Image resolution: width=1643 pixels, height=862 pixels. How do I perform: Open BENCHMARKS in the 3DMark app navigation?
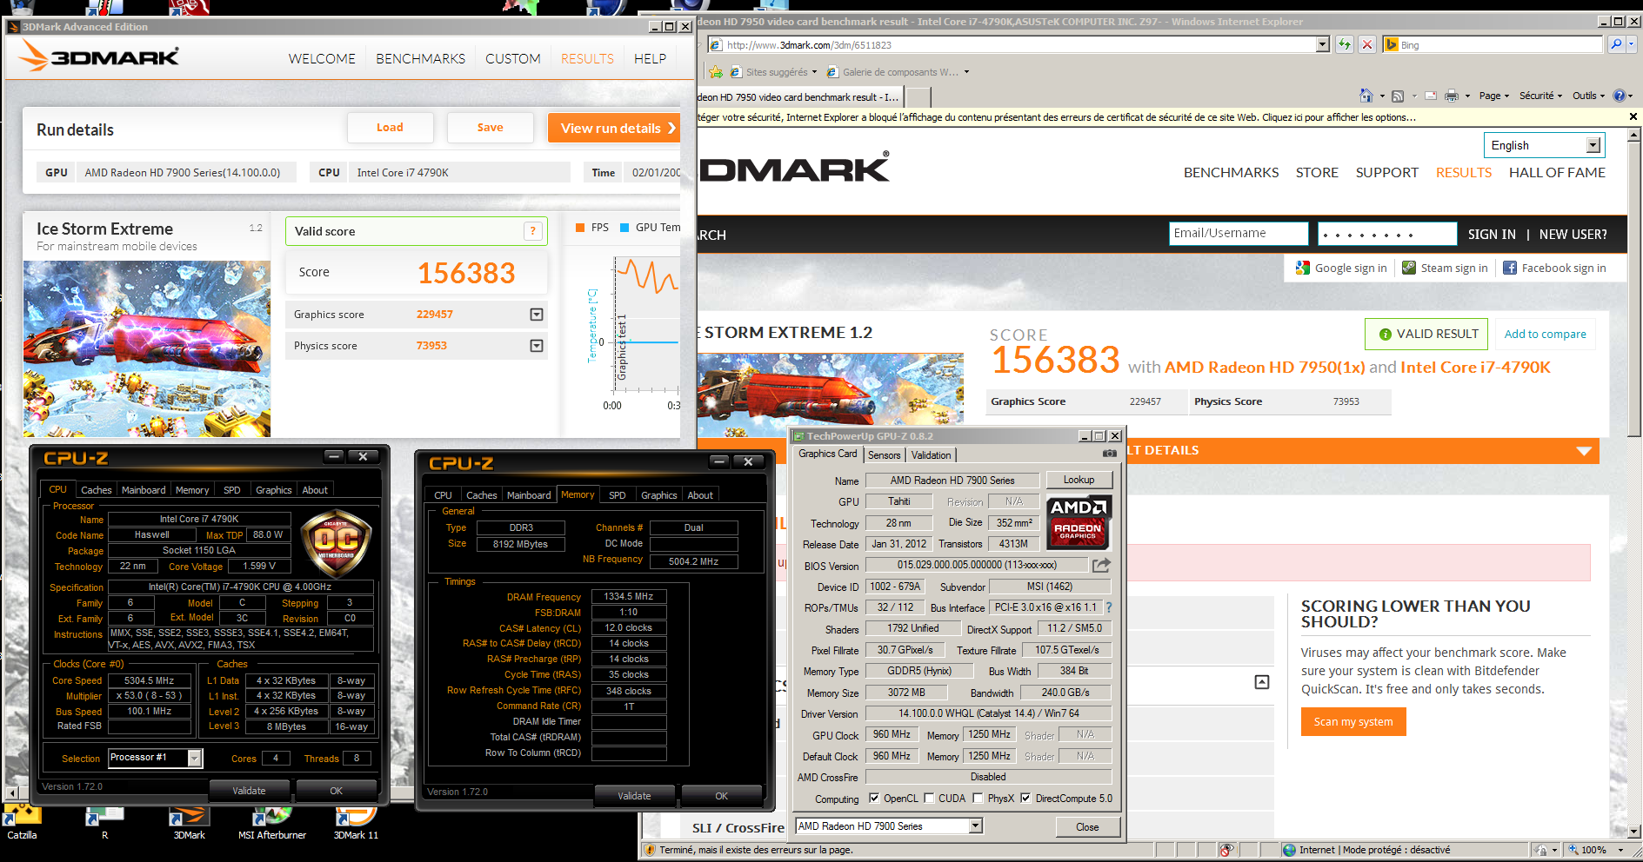(420, 58)
